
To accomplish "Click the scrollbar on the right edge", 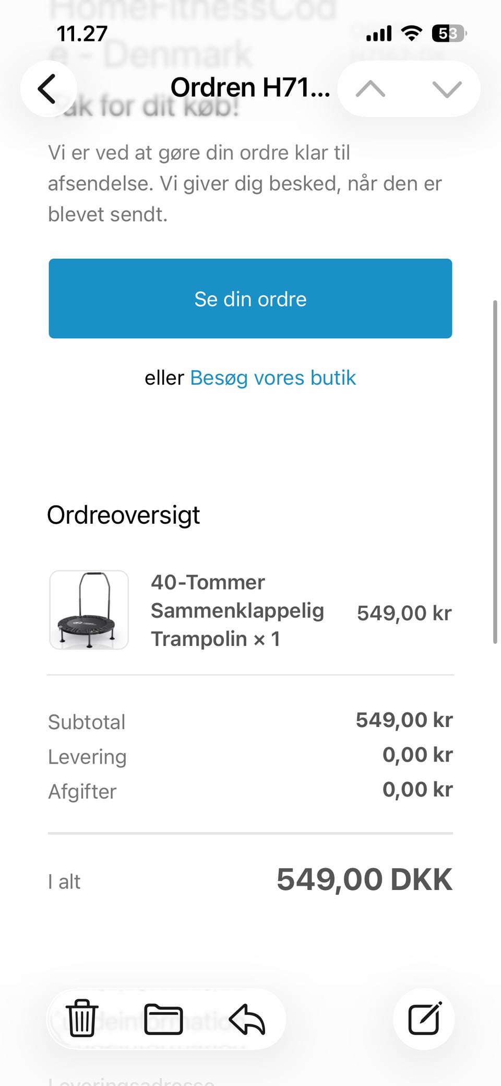I will [495, 470].
